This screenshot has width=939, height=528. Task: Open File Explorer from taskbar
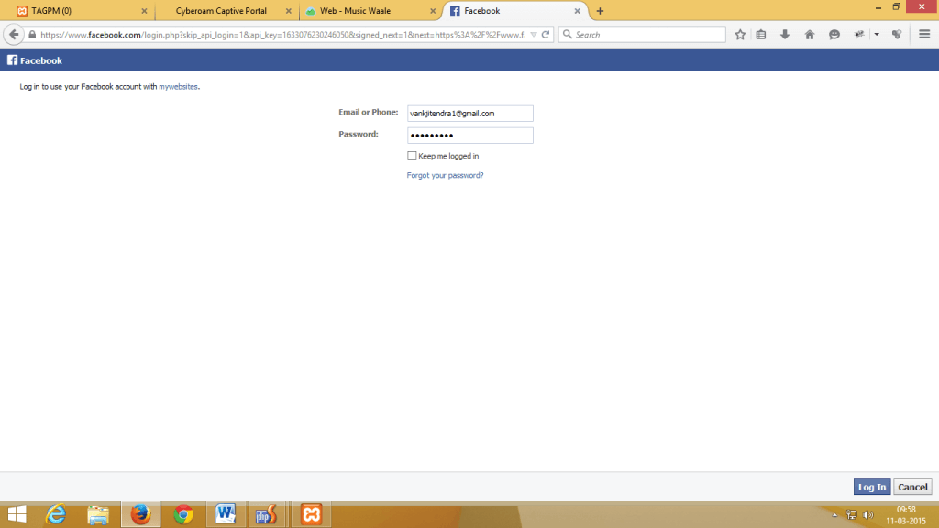tap(98, 514)
